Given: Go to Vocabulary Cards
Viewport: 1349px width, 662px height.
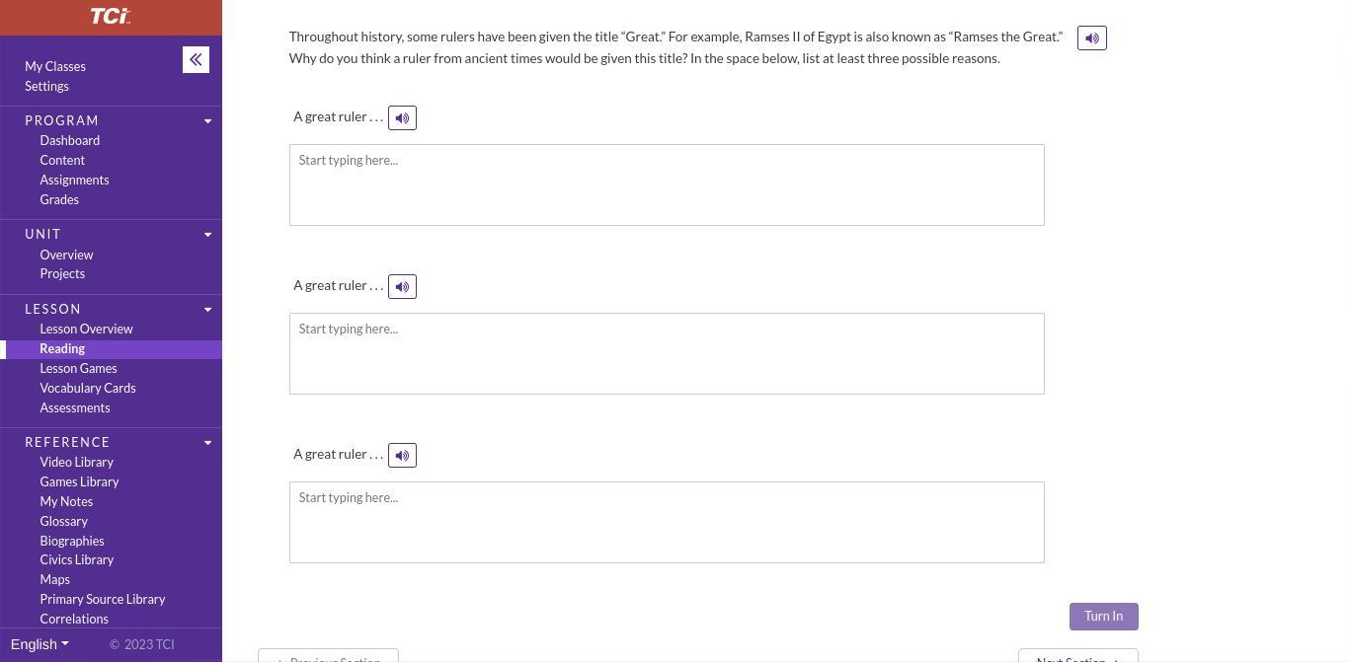Looking at the screenshot, I should click(88, 389).
